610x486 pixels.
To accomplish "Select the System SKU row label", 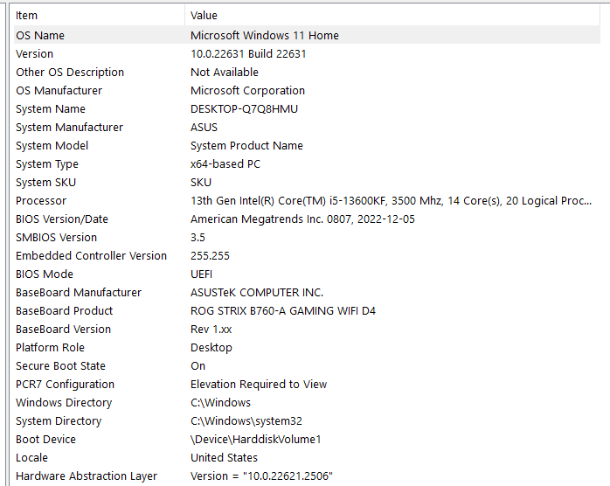I will pos(46,182).
